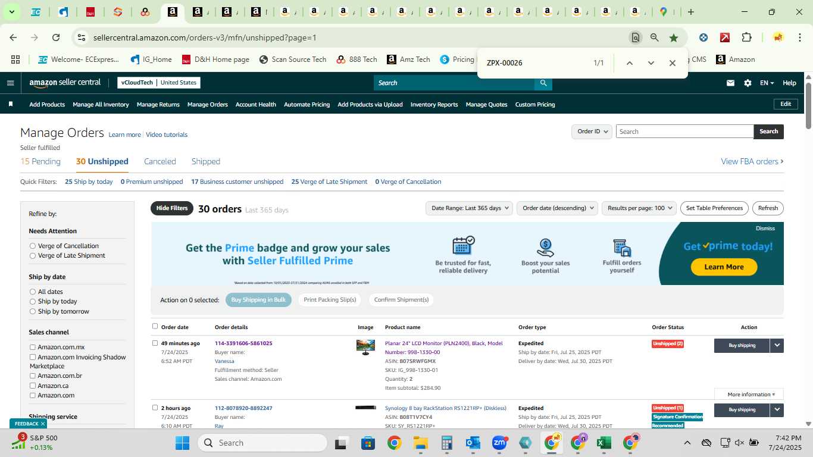Tick the select-all orders header checkbox
This screenshot has width=813, height=457.
155,326
